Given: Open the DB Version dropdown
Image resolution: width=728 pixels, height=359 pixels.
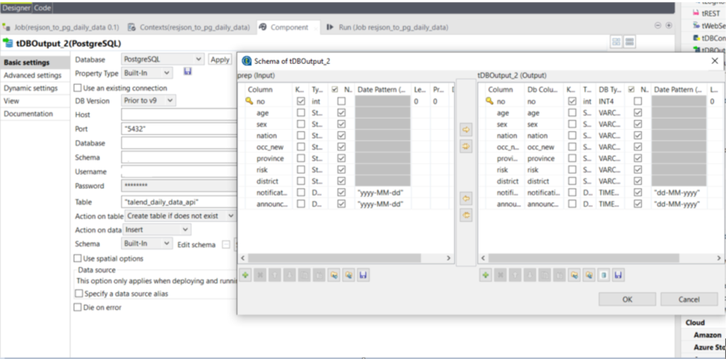Looking at the screenshot, I should pos(149,101).
